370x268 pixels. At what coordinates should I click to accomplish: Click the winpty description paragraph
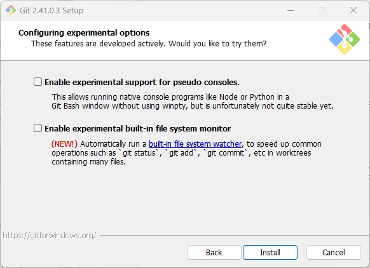click(193, 102)
